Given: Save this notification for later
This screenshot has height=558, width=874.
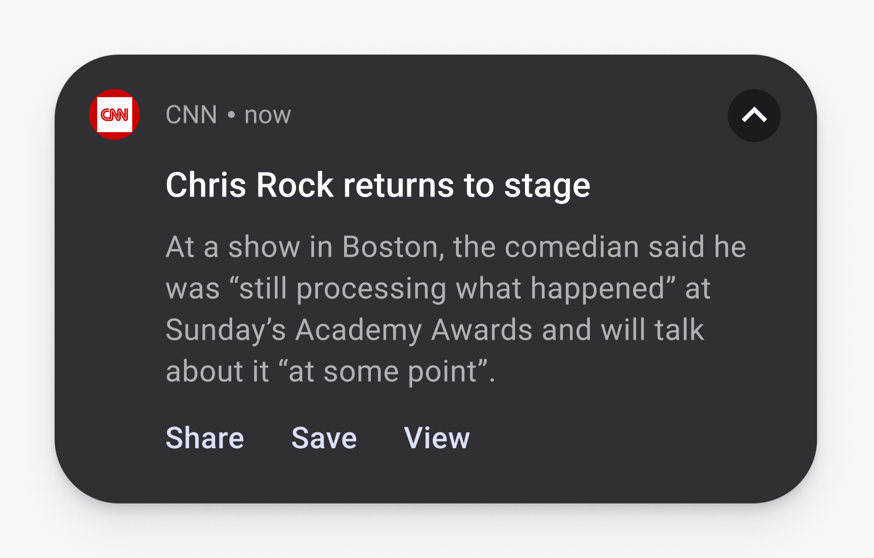Looking at the screenshot, I should (x=323, y=438).
